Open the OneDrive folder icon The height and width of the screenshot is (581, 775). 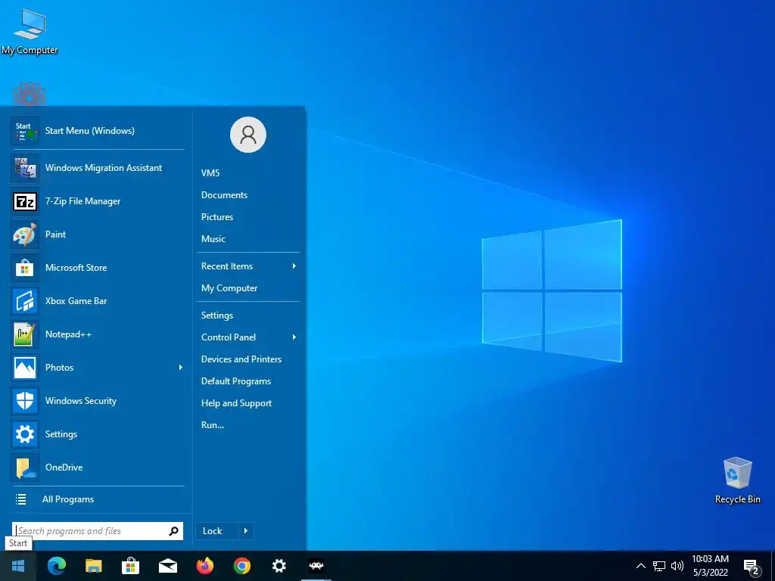point(25,468)
